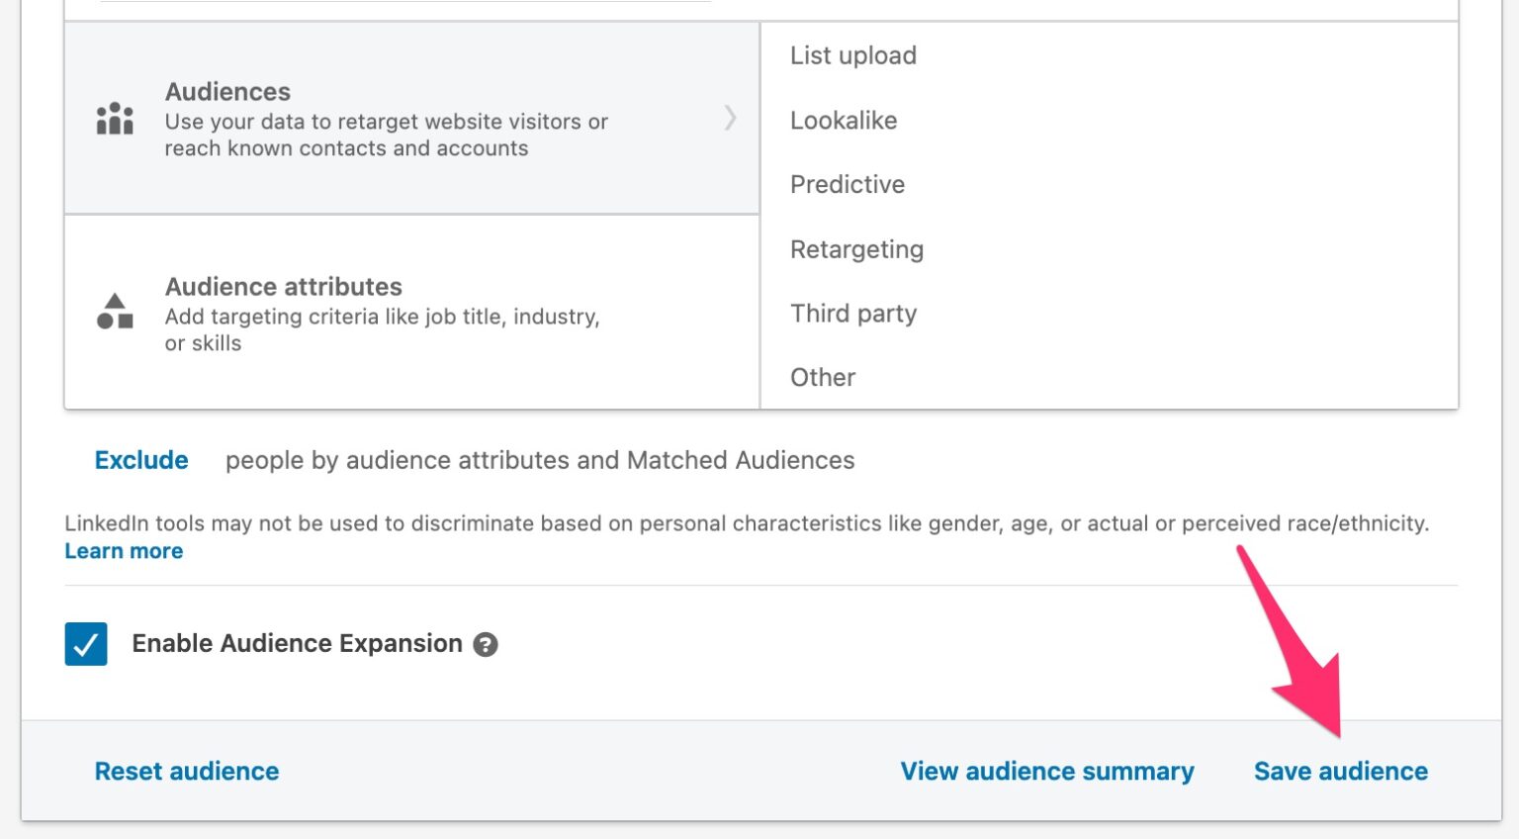Click the Audience attributes shapes icon
Viewport: 1519px width, 839px height.
(113, 314)
